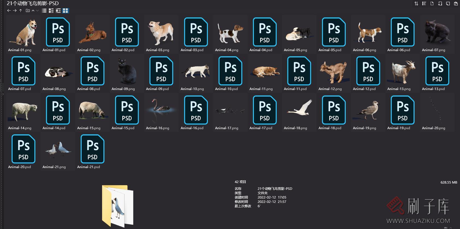
Task: Click the upward chevron beside folder icon
Action: pyautogui.click(x=33, y=11)
